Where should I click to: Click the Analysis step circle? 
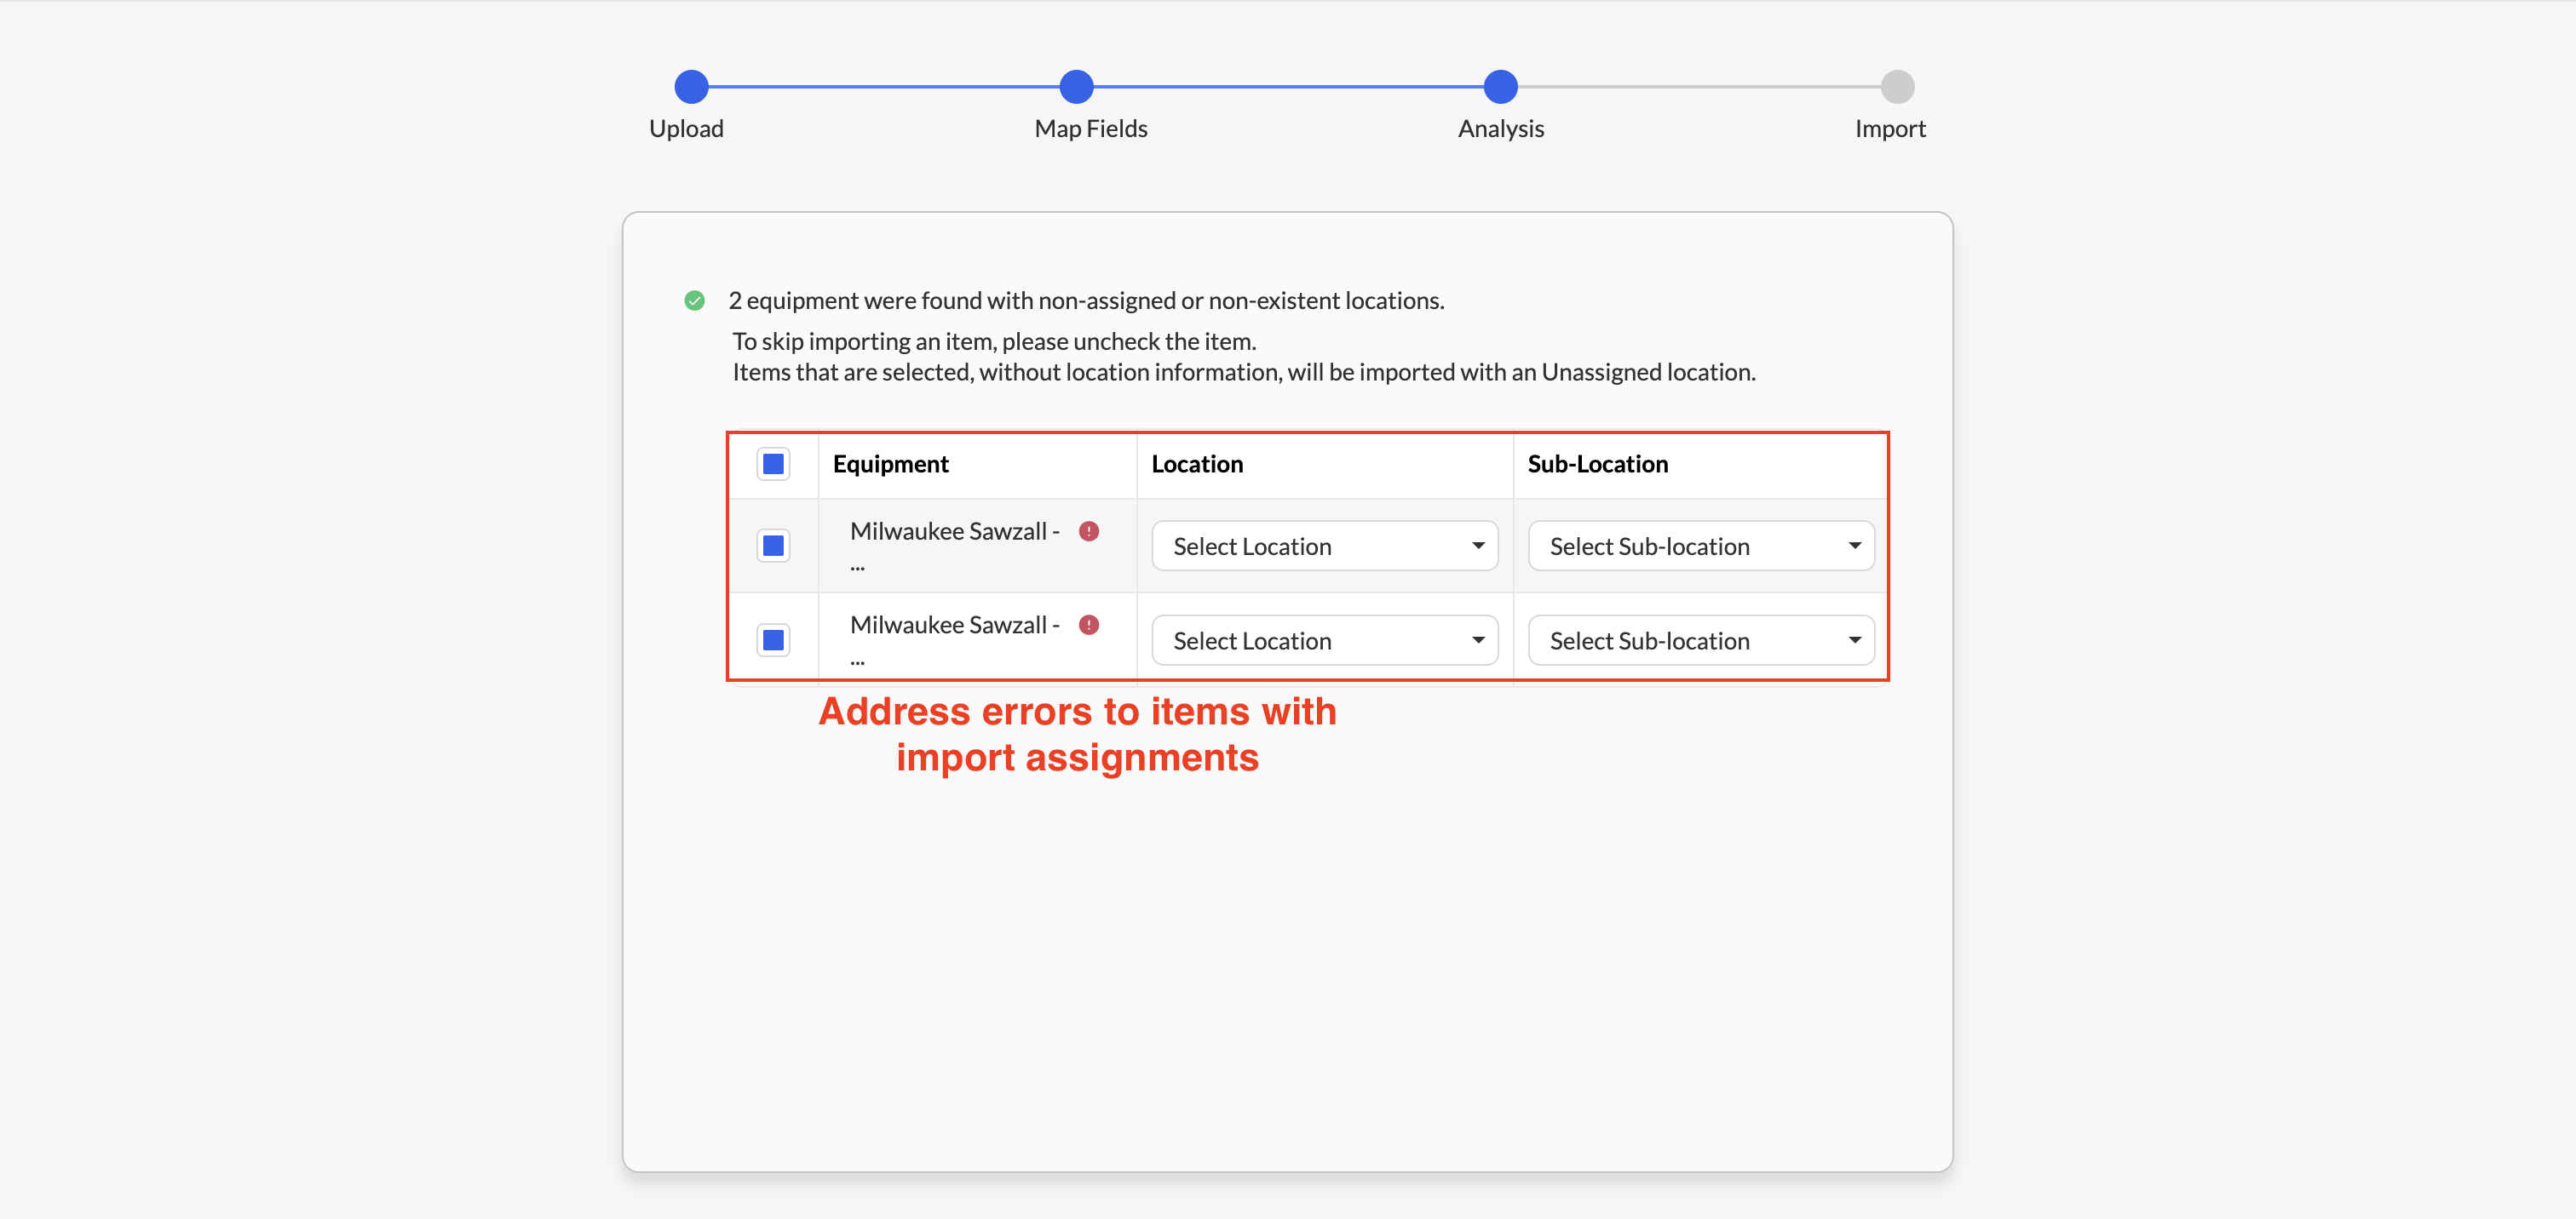point(1500,87)
